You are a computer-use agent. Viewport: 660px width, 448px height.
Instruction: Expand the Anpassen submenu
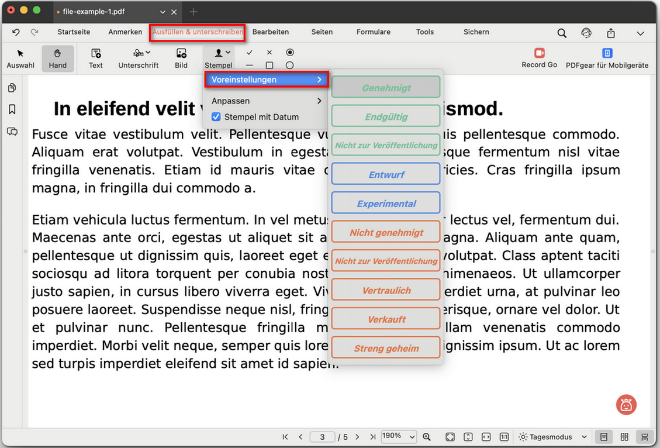point(266,101)
